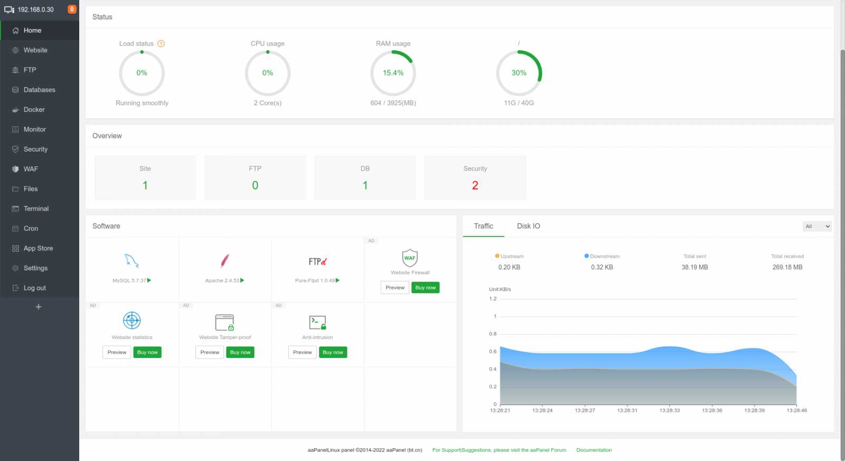Click the Databases icon in sidebar

click(15, 90)
